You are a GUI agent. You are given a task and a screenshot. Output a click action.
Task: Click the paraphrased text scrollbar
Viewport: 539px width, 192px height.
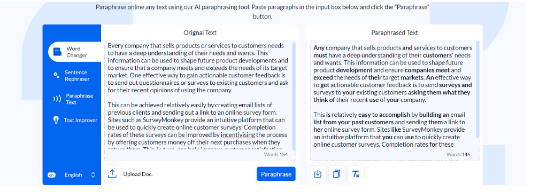(478, 90)
